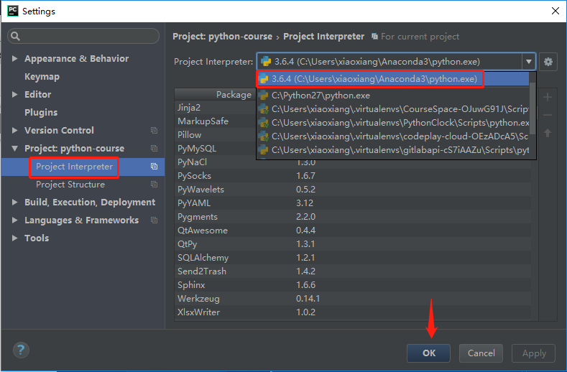Click project-scope icon beside Project: python-course
This screenshot has height=372, width=567.
[x=154, y=148]
